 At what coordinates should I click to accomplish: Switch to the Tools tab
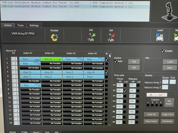[x=21, y=25]
